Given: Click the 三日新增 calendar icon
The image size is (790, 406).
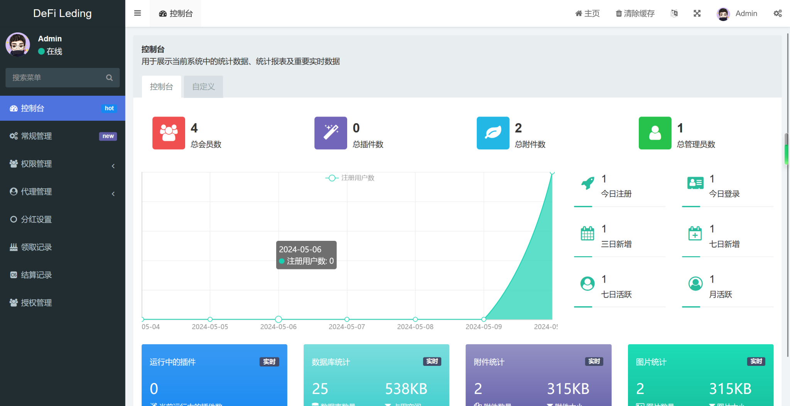Looking at the screenshot, I should 587,233.
